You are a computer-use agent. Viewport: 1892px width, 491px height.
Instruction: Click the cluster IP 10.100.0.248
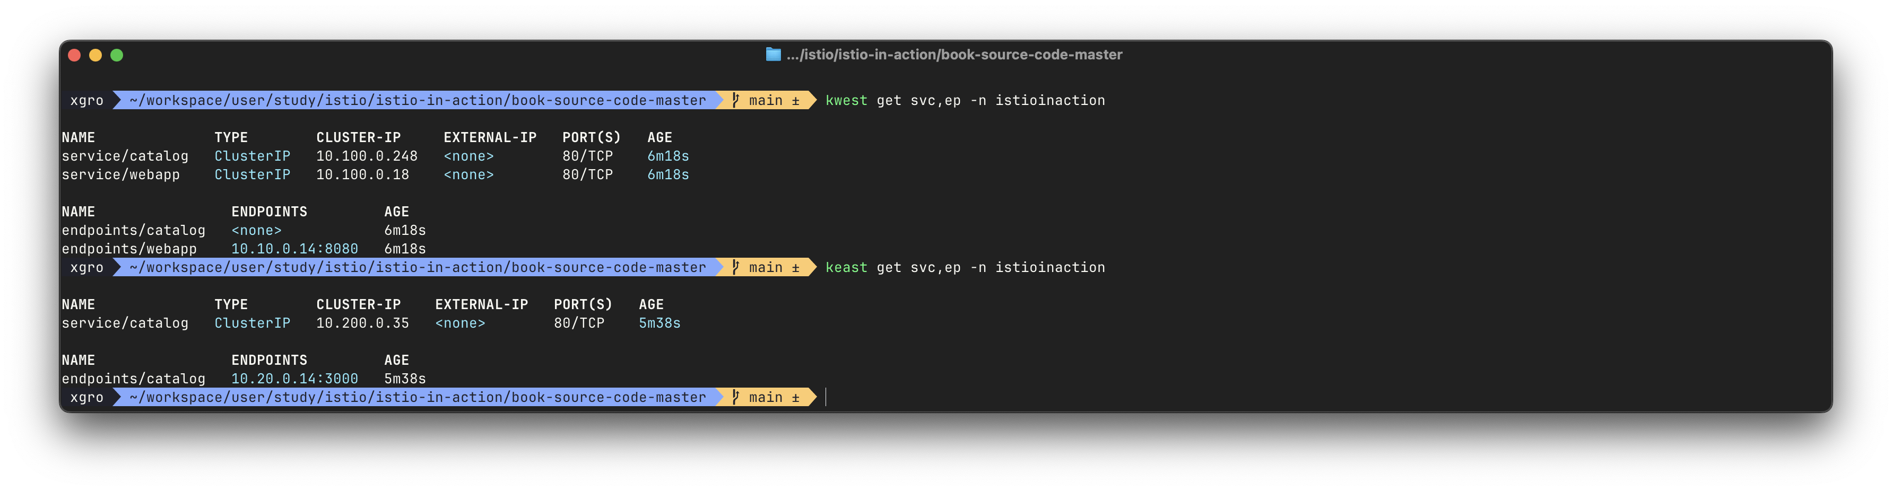click(x=367, y=155)
